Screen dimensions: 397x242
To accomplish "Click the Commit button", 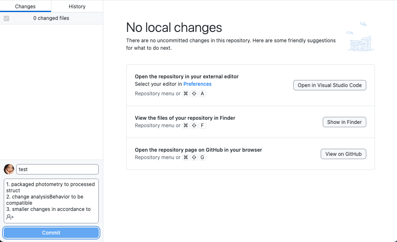I will [51, 232].
